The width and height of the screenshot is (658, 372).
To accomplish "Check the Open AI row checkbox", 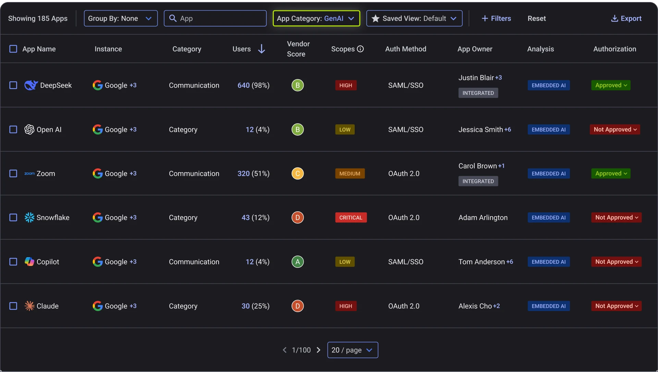I will click(13, 129).
